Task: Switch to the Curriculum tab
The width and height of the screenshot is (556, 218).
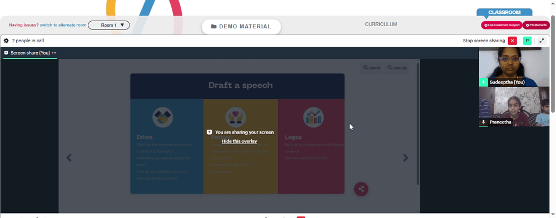Action: [381, 24]
